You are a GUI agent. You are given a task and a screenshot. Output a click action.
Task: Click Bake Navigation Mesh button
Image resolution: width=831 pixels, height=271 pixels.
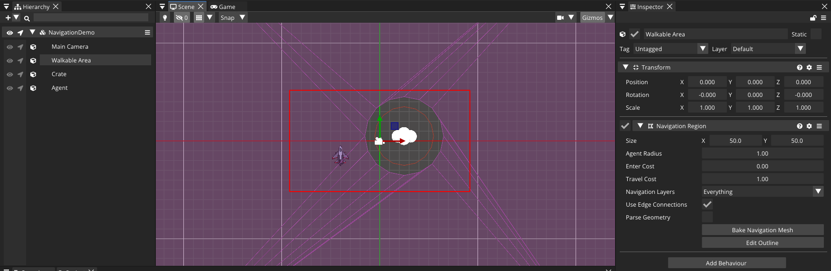point(763,230)
